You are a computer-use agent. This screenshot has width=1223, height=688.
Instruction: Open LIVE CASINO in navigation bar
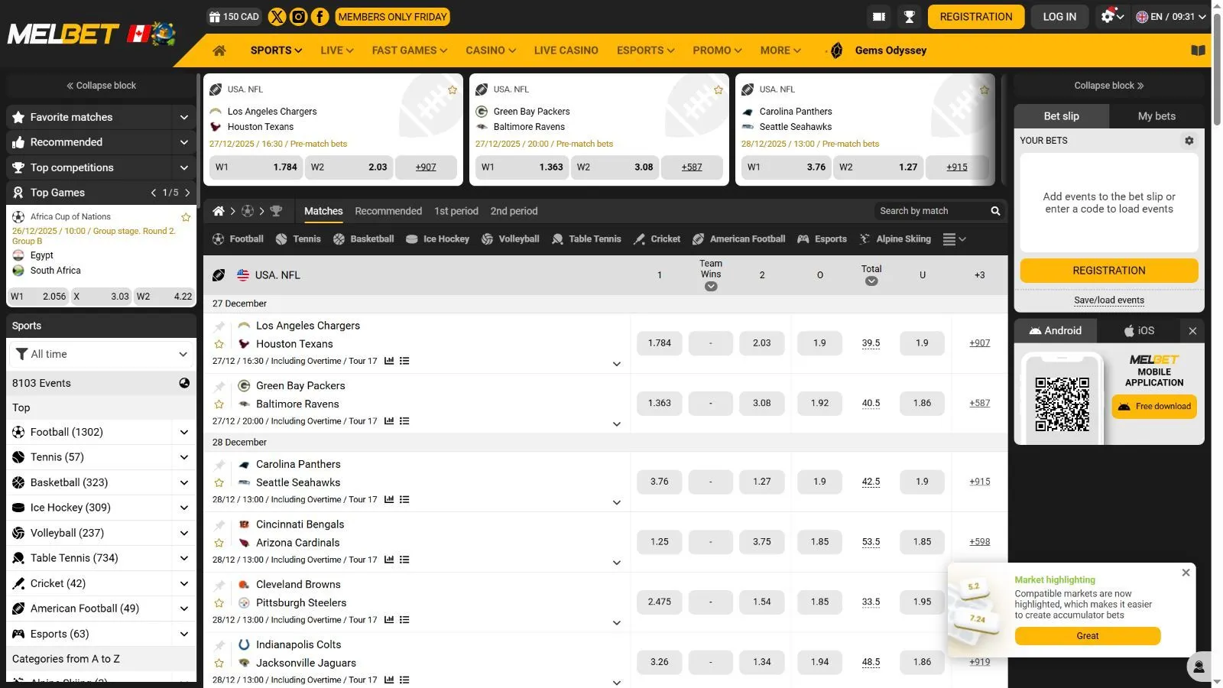tap(566, 50)
